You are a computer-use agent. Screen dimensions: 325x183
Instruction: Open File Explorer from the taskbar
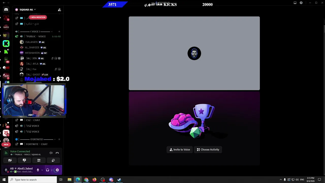point(69,180)
